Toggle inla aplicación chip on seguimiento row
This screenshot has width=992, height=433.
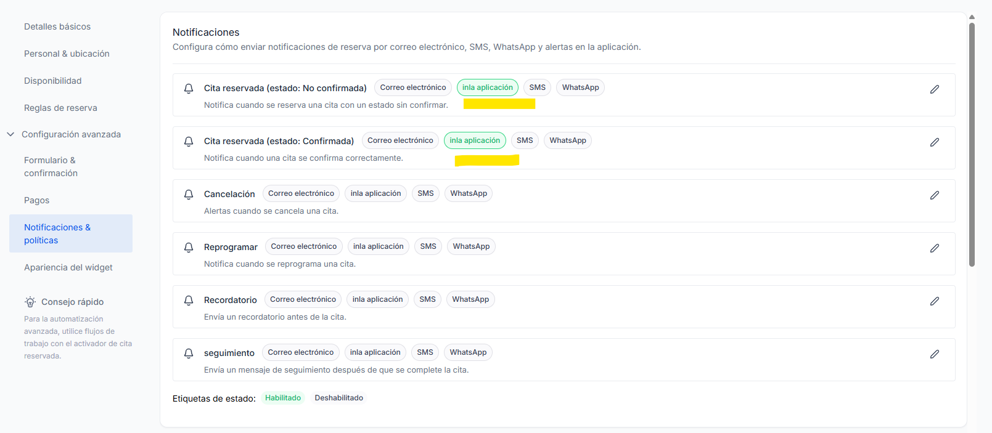pos(375,352)
